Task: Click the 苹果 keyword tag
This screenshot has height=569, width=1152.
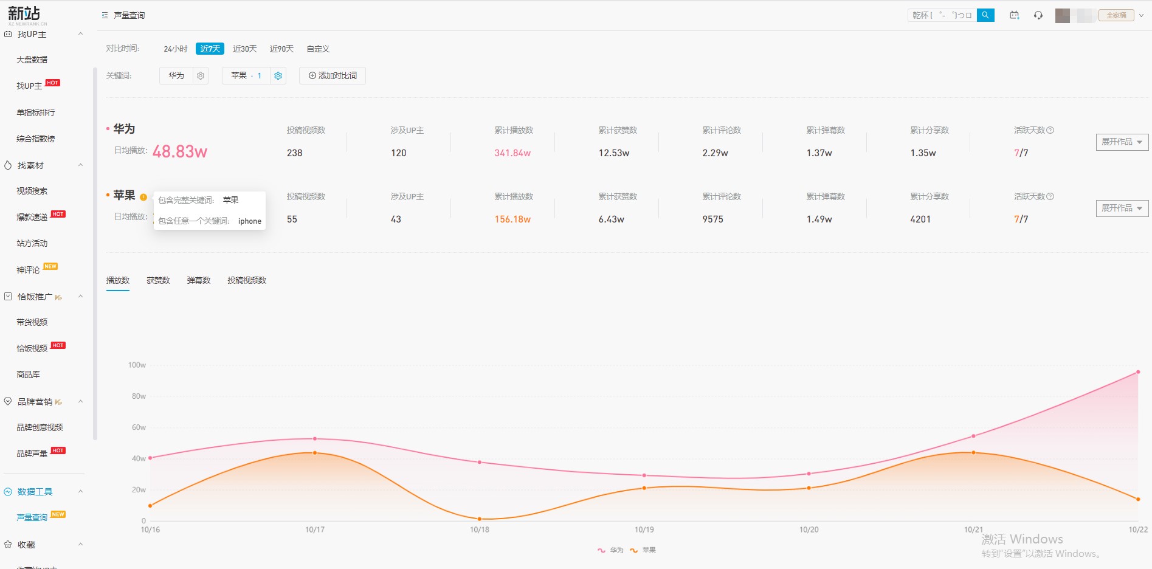Action: pyautogui.click(x=246, y=75)
